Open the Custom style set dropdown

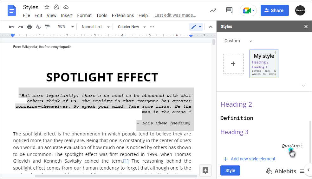pyautogui.click(x=238, y=41)
